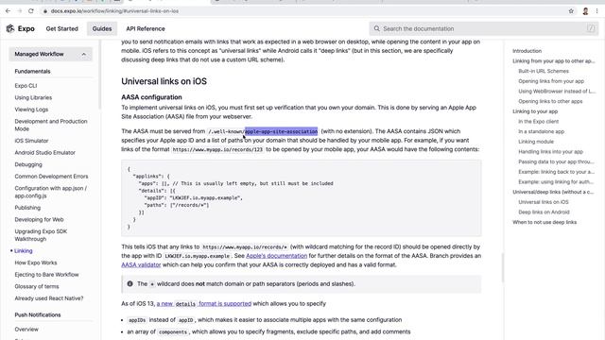Open Upgrading Expo SDK Walkthrough page
Viewport: 605px width, 340px height.
[x=41, y=235]
